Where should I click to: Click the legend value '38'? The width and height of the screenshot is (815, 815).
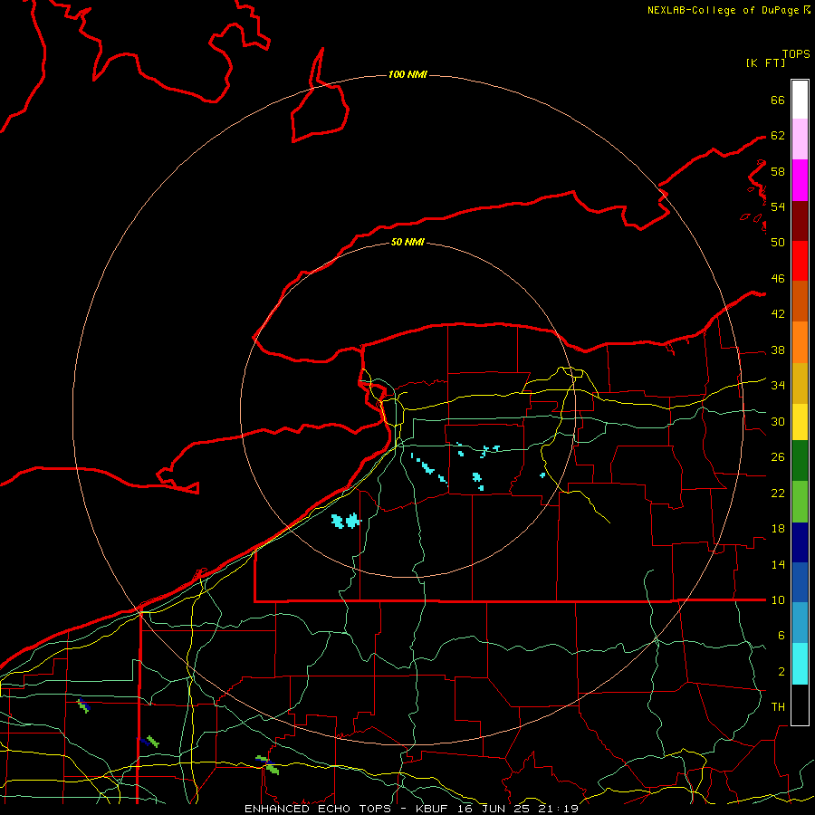[x=778, y=350]
